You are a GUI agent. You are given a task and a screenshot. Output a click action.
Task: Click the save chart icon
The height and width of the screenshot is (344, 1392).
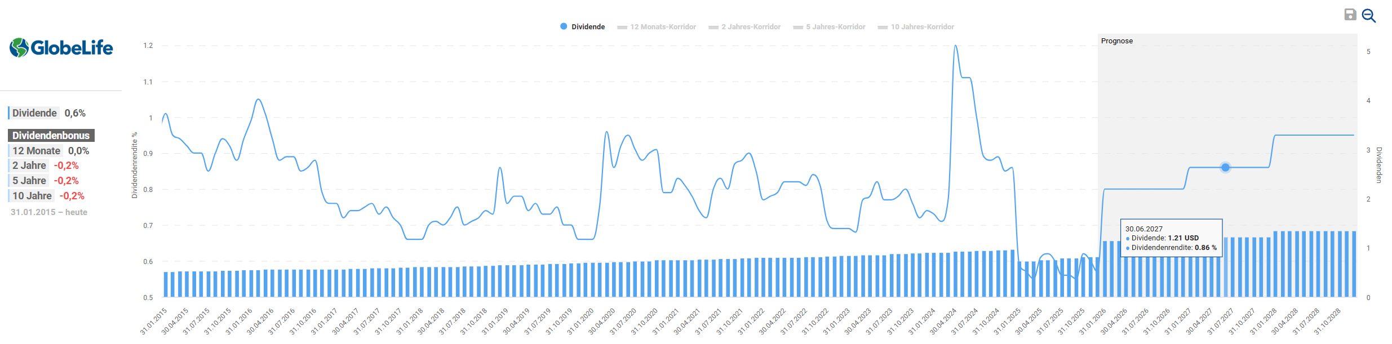1350,15
